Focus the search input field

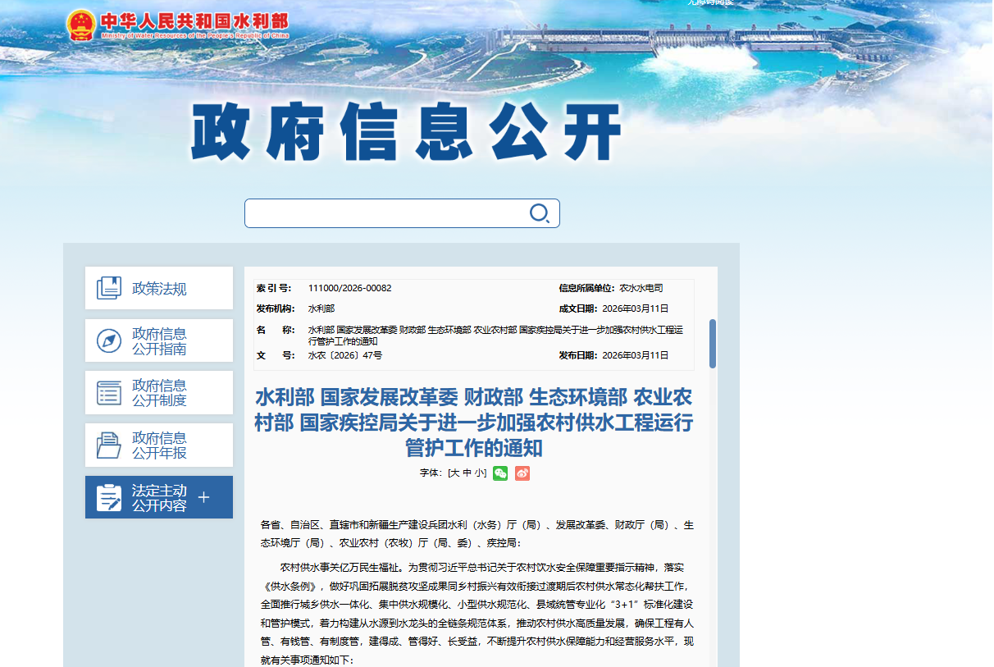coord(385,213)
